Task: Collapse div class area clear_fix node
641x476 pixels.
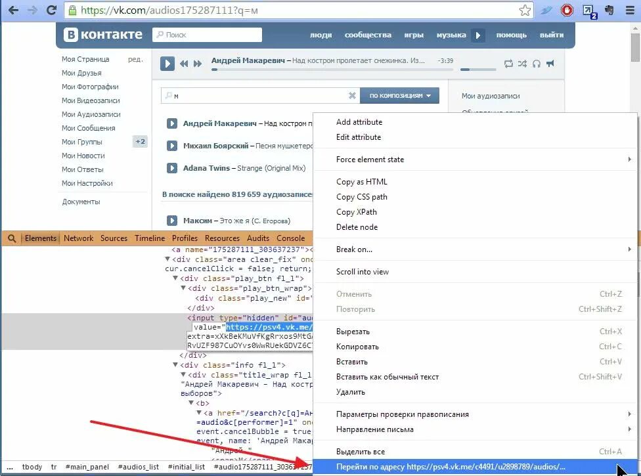Action: (x=167, y=259)
